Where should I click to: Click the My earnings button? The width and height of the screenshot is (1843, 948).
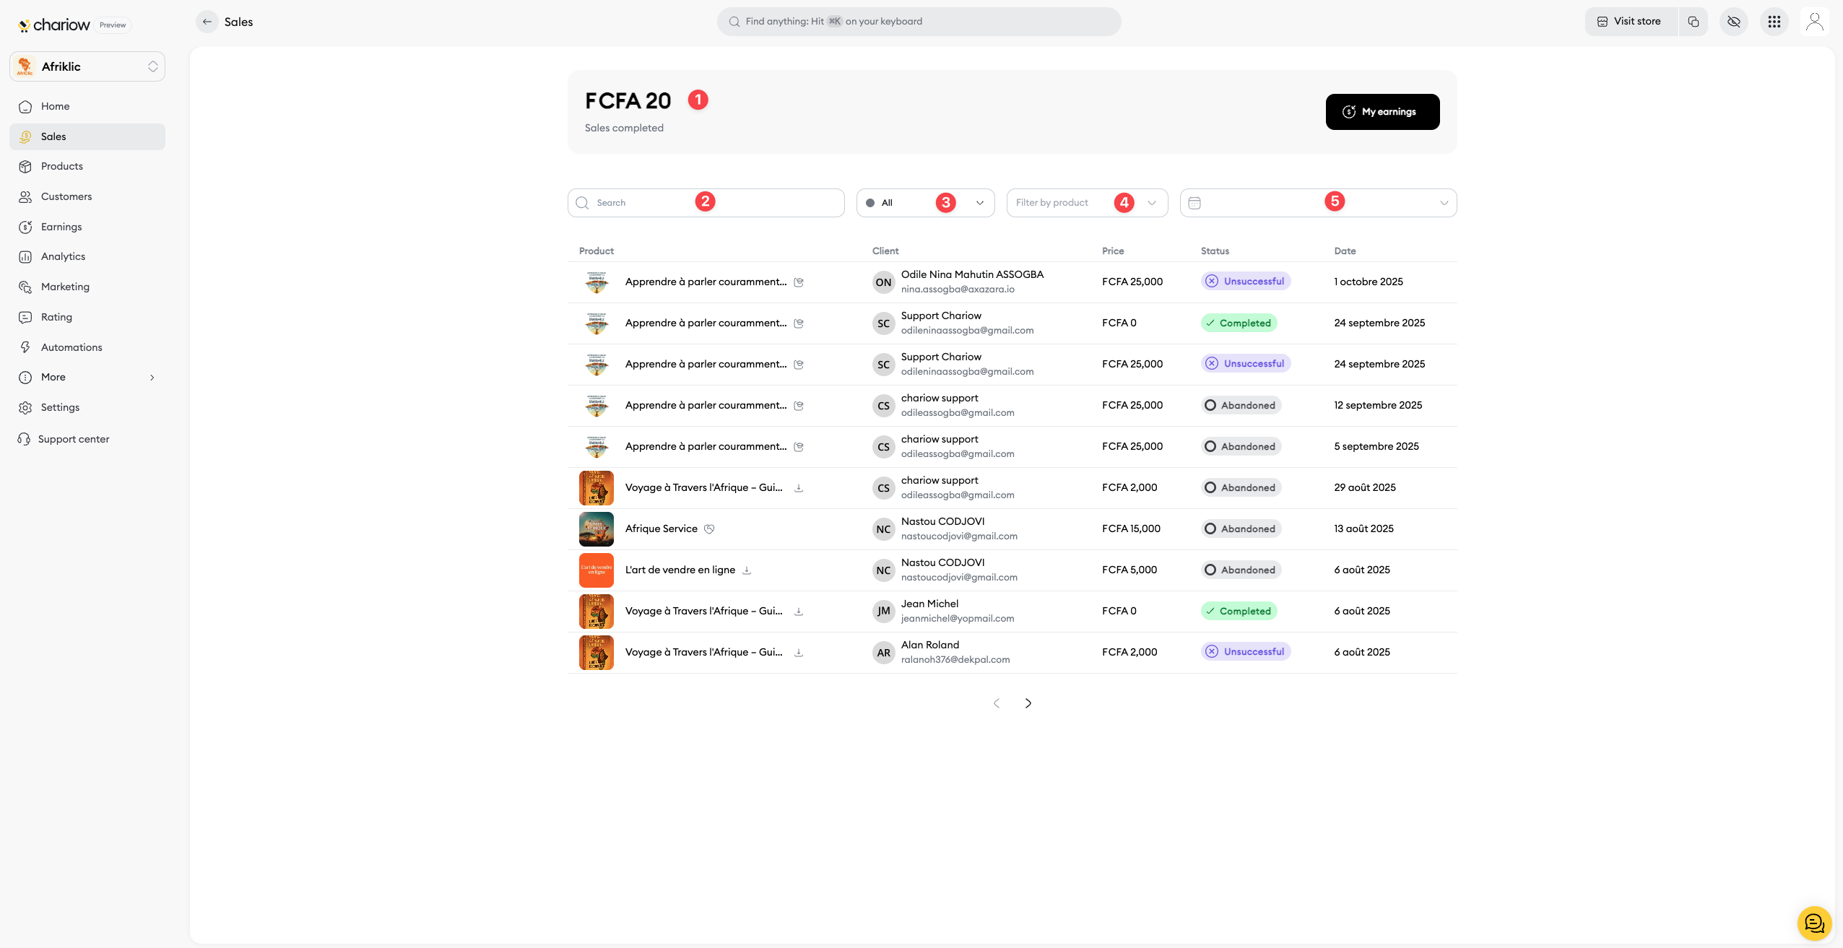pyautogui.click(x=1382, y=112)
